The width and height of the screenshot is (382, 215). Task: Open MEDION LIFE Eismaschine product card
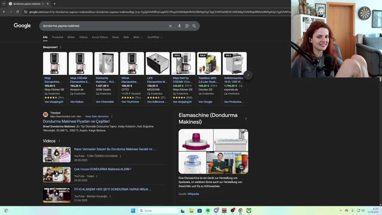158,79
